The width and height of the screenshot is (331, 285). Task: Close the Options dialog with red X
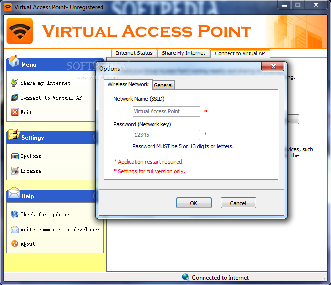click(273, 66)
